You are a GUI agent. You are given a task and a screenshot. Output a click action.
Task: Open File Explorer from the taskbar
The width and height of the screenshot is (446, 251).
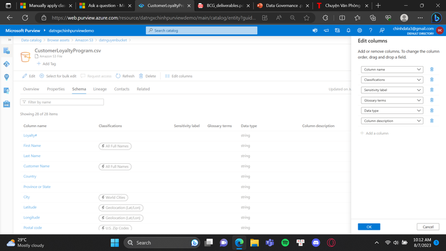pos(254,242)
